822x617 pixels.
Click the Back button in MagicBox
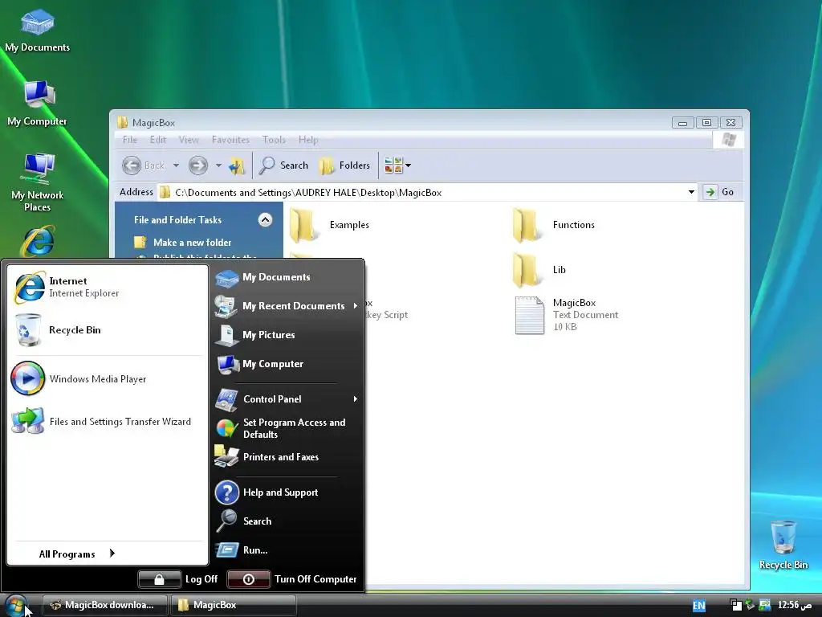(144, 165)
